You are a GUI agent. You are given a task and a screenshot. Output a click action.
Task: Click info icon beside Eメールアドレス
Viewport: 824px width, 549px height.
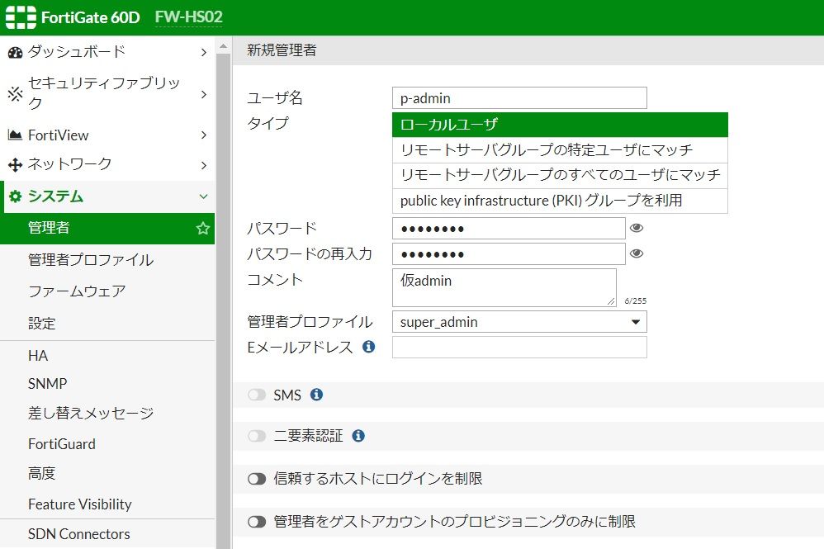(369, 347)
